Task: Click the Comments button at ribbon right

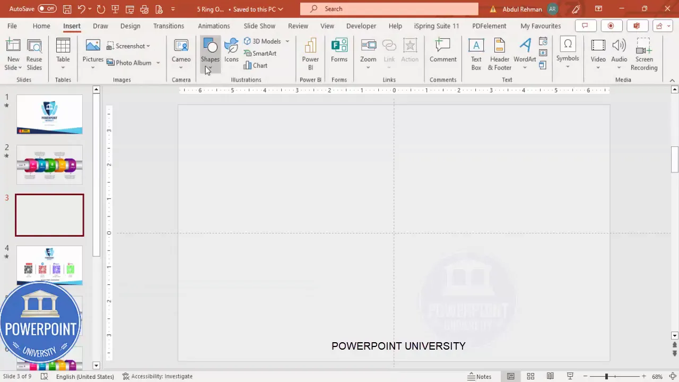Action: pyautogui.click(x=585, y=26)
